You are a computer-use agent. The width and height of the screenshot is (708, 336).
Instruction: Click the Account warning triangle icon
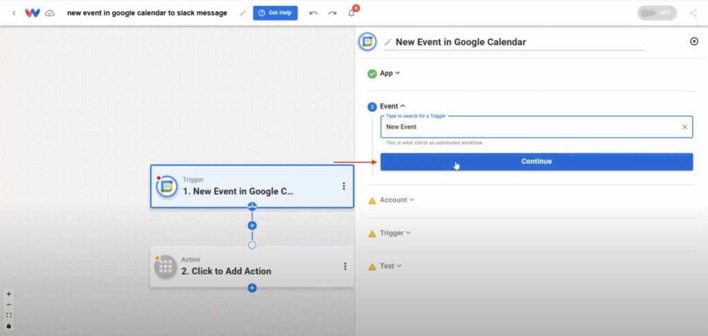point(372,200)
